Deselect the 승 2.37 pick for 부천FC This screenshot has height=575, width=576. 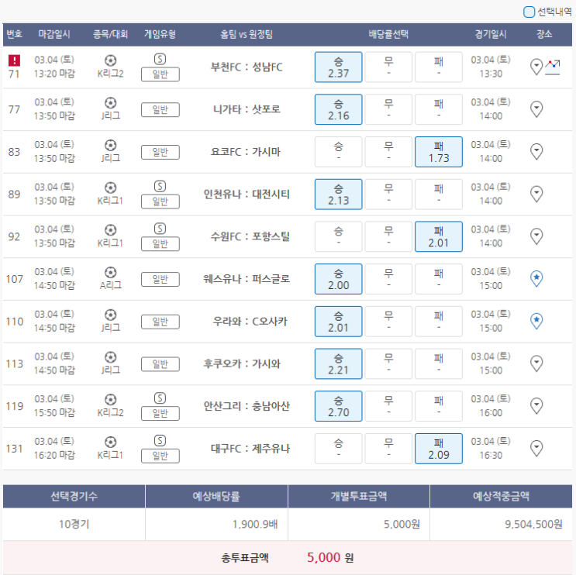(338, 67)
